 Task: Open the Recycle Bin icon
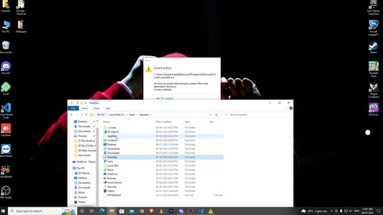[6, 47]
